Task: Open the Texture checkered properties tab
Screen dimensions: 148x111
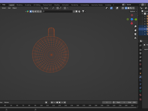Action: (x=140, y=99)
